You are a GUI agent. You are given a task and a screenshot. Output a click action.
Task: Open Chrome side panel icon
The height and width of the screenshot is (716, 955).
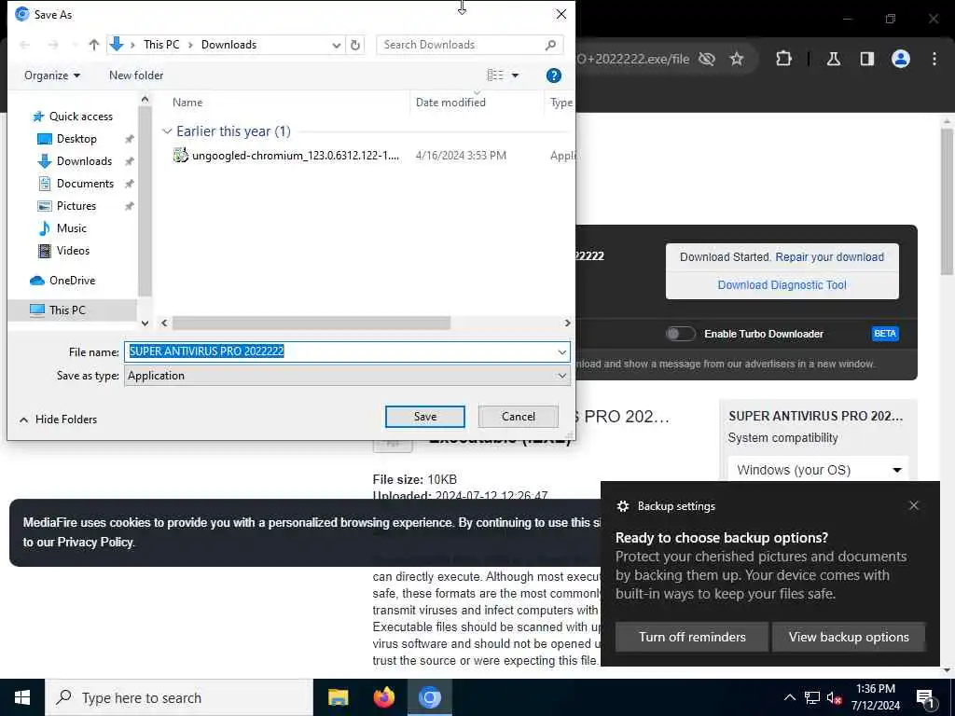(x=867, y=59)
